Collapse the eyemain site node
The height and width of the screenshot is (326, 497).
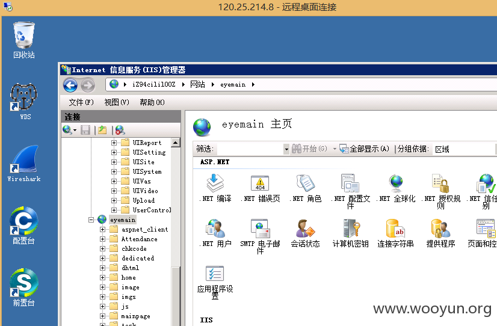tap(91, 220)
